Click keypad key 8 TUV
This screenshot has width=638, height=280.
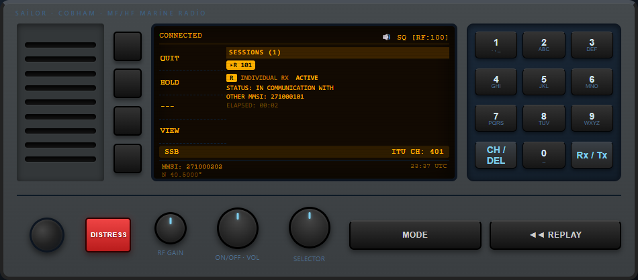coord(543,118)
